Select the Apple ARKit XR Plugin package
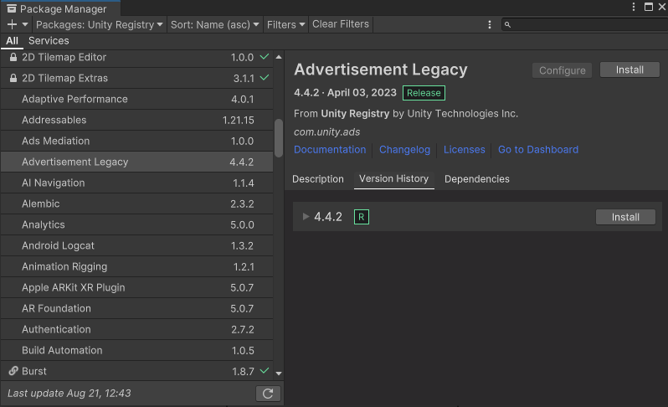668x407 pixels. pyautogui.click(x=136, y=287)
